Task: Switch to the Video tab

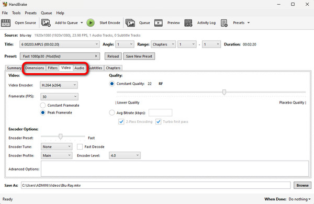Action: pos(66,67)
